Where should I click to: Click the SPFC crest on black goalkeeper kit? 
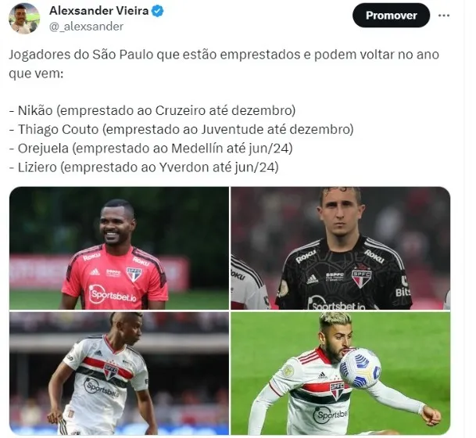click(x=362, y=277)
